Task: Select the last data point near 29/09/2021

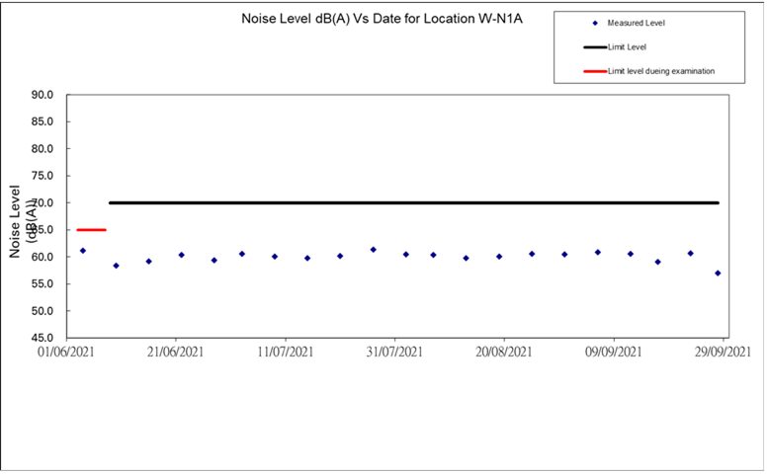Action: pos(718,274)
